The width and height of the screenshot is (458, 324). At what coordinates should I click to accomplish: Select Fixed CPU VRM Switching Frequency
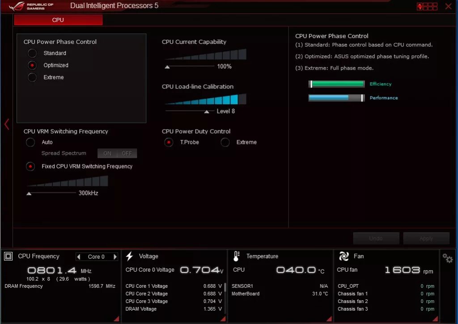(x=30, y=166)
